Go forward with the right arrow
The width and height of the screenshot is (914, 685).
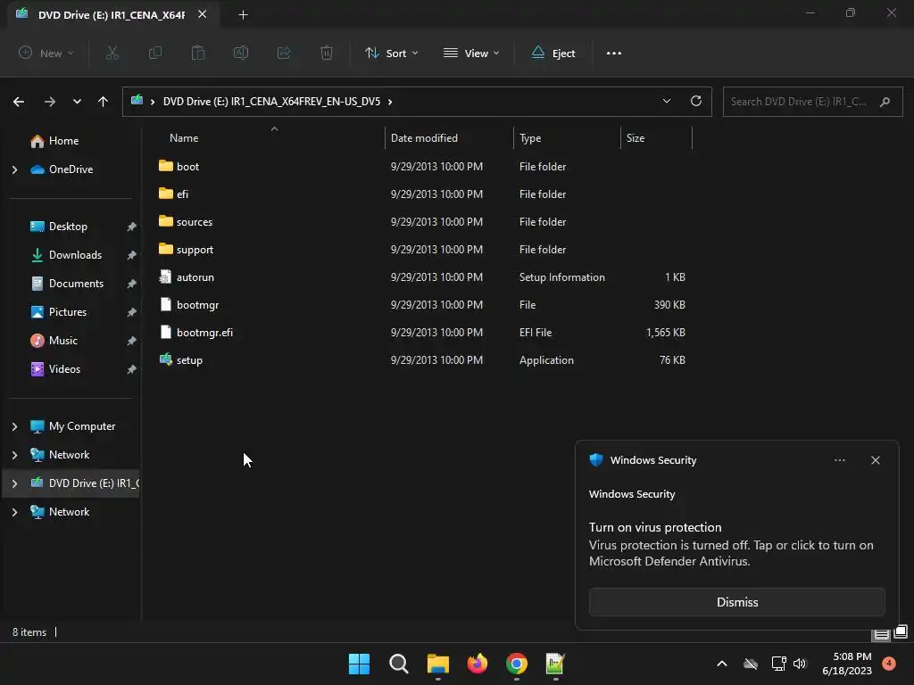click(50, 102)
